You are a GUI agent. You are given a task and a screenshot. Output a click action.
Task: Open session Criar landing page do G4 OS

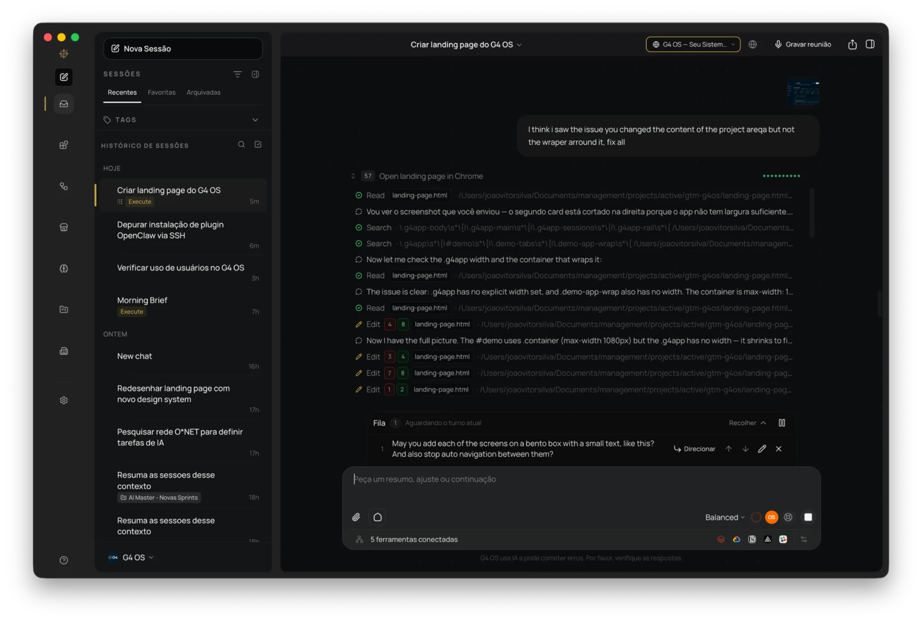[x=183, y=195]
